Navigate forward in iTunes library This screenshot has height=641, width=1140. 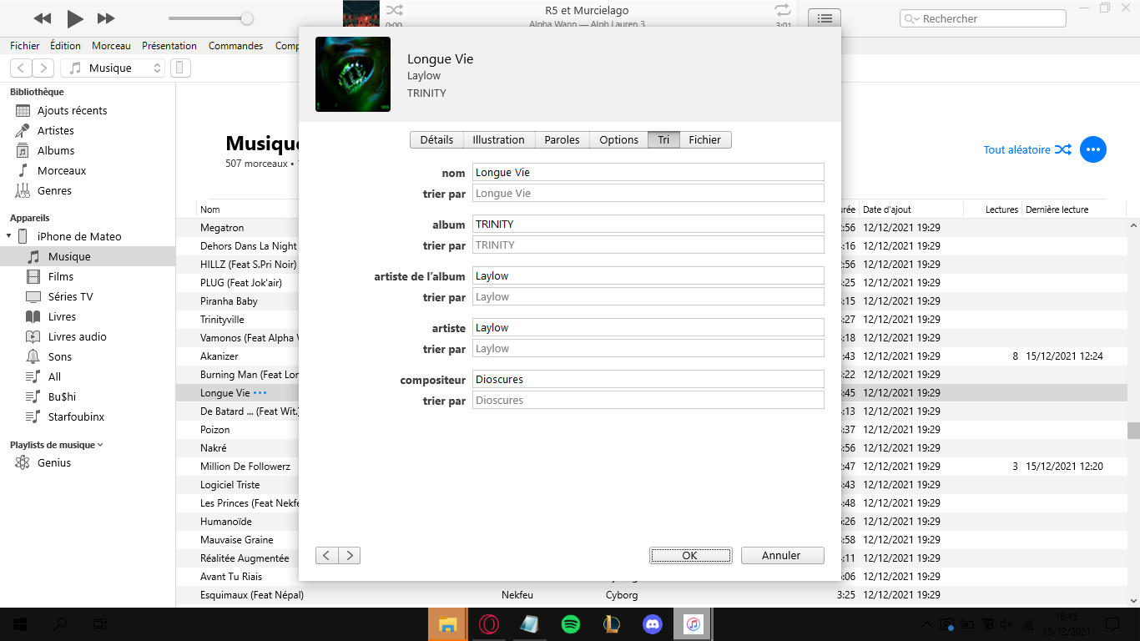(43, 68)
